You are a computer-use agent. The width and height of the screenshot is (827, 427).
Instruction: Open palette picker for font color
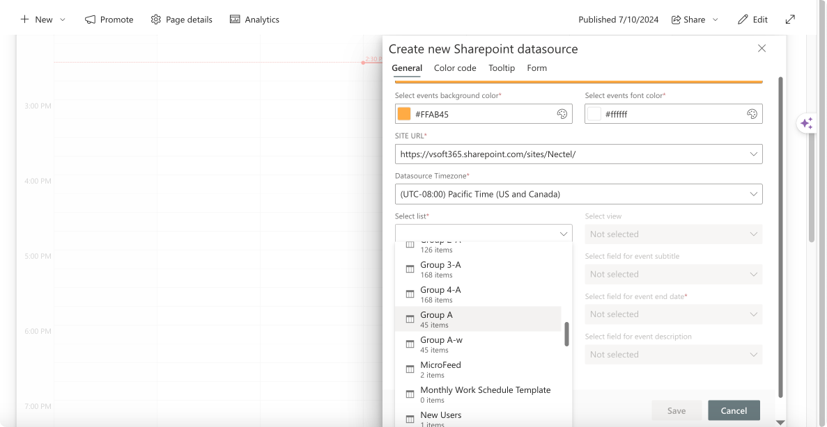752,114
